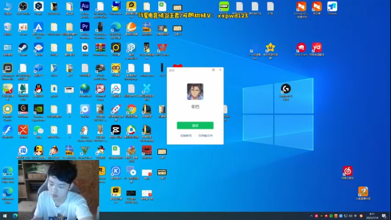Launch the XMind desktop shortcut
Image resolution: width=391 pixels, height=220 pixels.
pyautogui.click(x=23, y=130)
